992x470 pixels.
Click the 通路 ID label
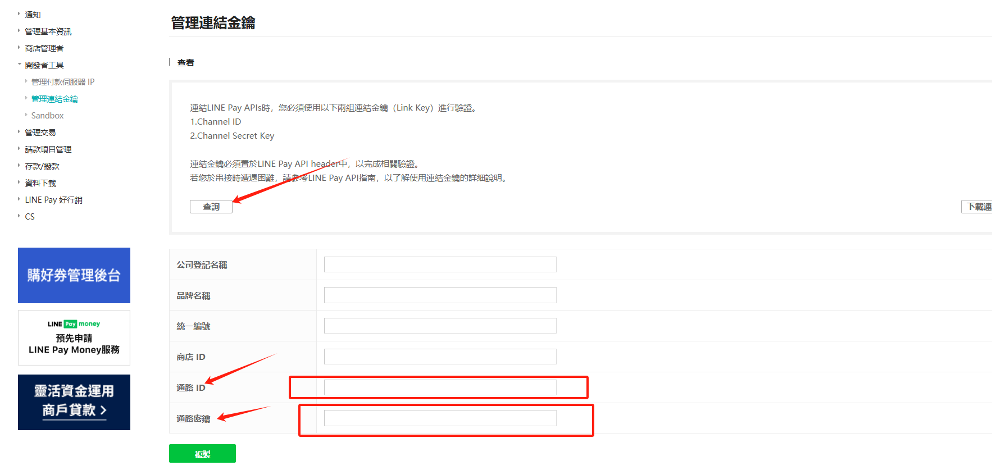(x=191, y=388)
